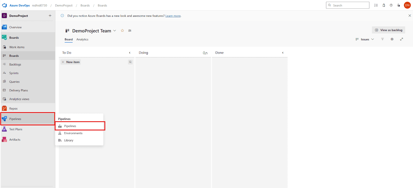Image resolution: width=413 pixels, height=188 pixels.
Task: Open the team members icon
Action: pyautogui.click(x=130, y=30)
